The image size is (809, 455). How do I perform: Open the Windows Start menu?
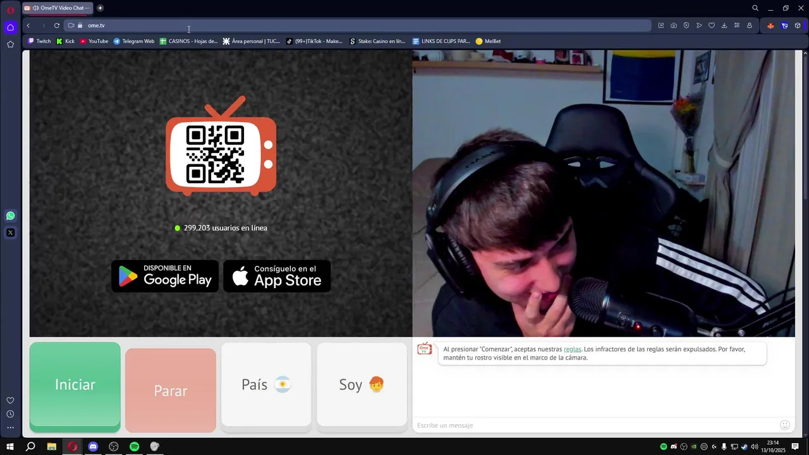pos(10,447)
